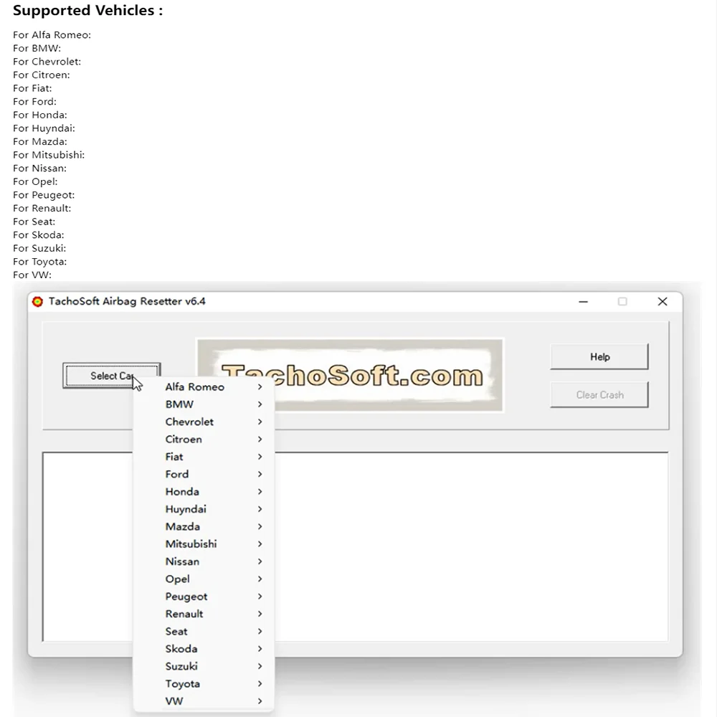The image size is (717, 717).
Task: Click the disabled maximize window button
Action: pos(622,302)
